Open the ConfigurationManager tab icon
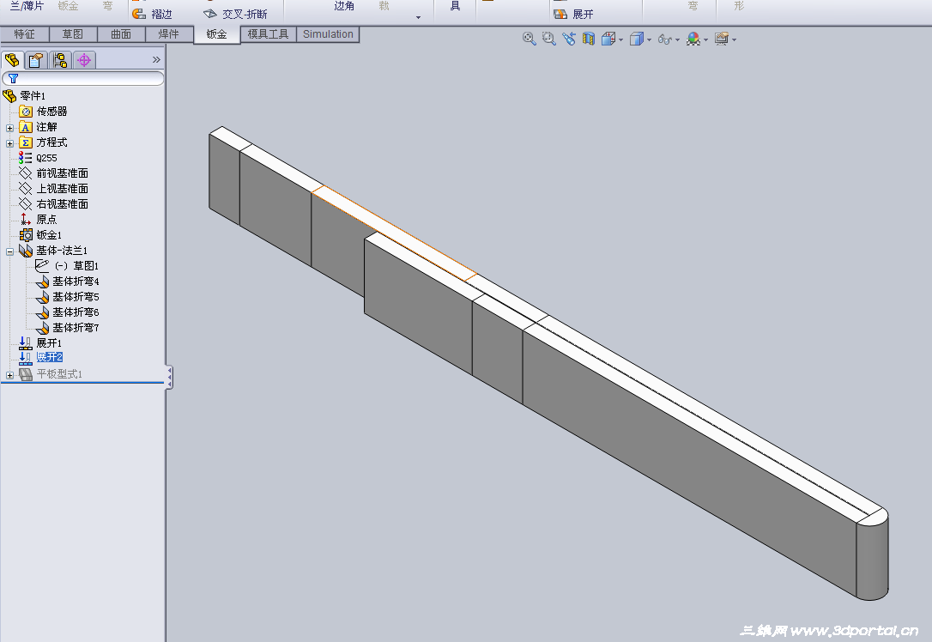Viewport: 932px width, 642px height. click(x=60, y=60)
